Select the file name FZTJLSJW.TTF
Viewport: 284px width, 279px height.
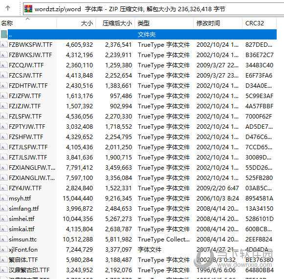(28, 158)
